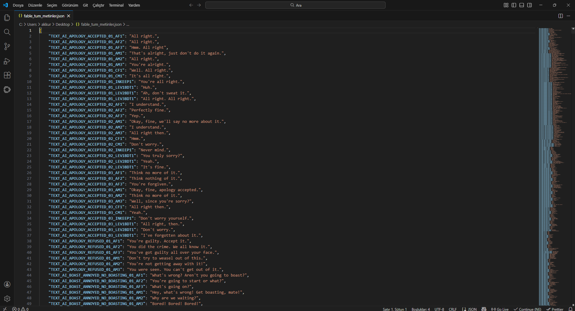The height and width of the screenshot is (311, 575).
Task: Open the Search view in activity bar
Action: point(7,32)
